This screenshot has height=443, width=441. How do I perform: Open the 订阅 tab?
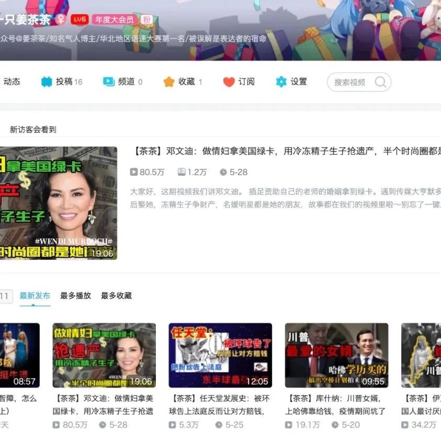pyautogui.click(x=239, y=82)
